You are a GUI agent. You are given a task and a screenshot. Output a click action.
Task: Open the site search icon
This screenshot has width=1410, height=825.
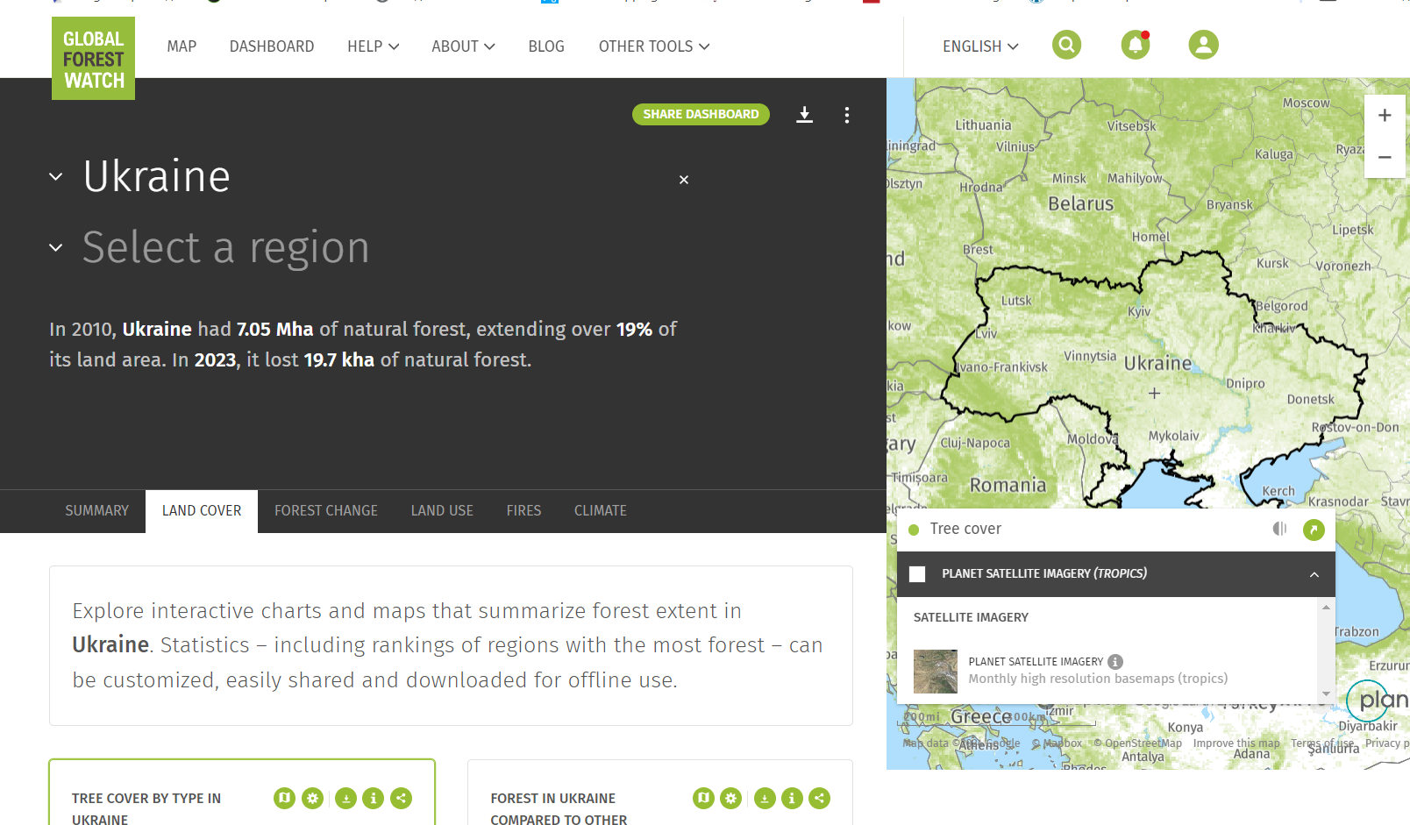[1066, 45]
